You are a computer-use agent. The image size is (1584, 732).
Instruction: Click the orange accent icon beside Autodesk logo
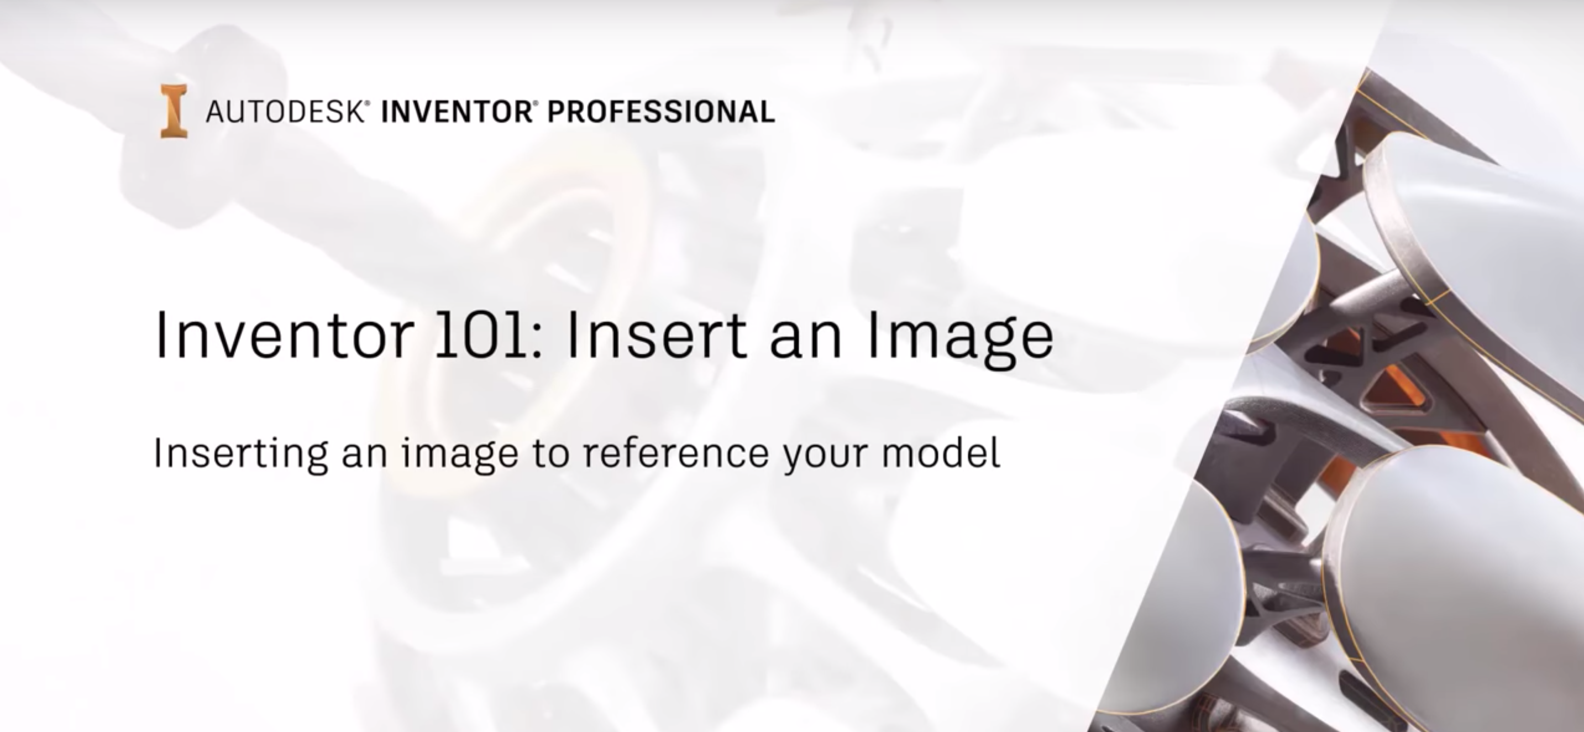pyautogui.click(x=166, y=109)
